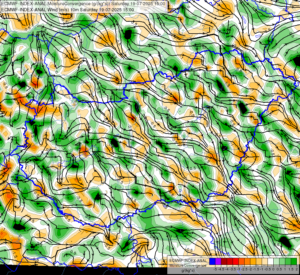Click the -4.5 legend scale tick label

coord(221,269)
